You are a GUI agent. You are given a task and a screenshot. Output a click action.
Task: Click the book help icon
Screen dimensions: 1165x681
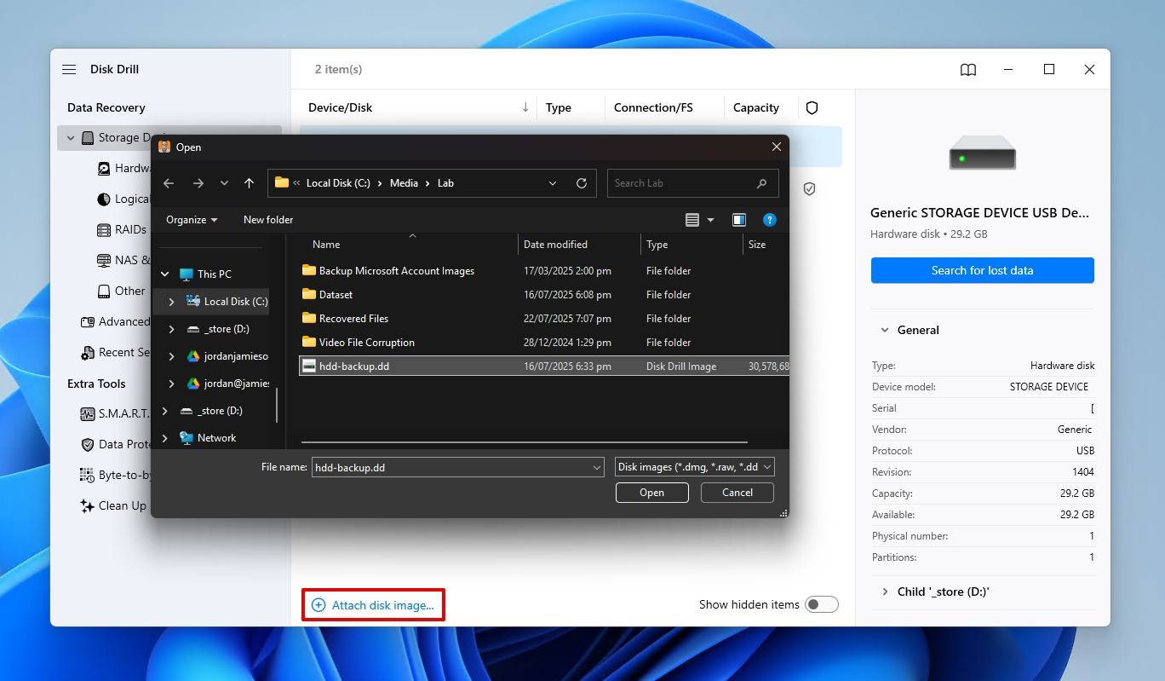click(968, 70)
